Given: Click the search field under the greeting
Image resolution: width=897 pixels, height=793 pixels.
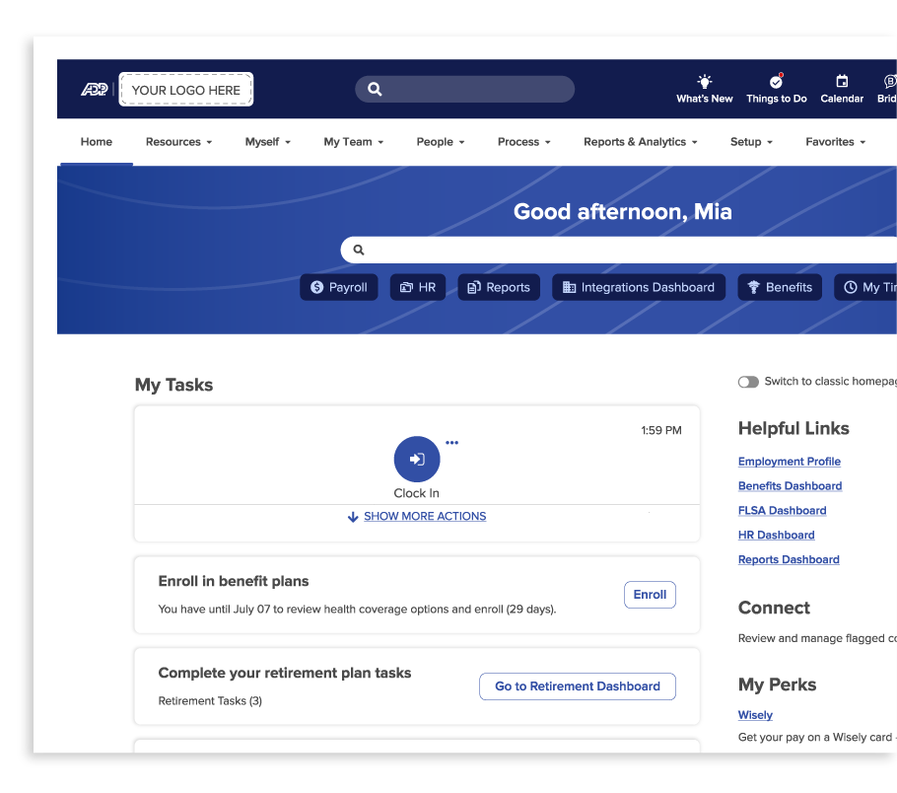Looking at the screenshot, I should tap(621, 250).
